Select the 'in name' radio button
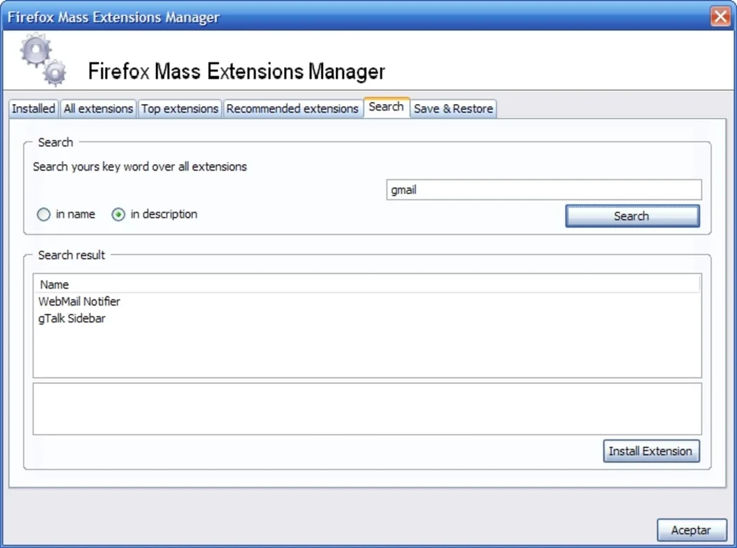 coord(43,215)
